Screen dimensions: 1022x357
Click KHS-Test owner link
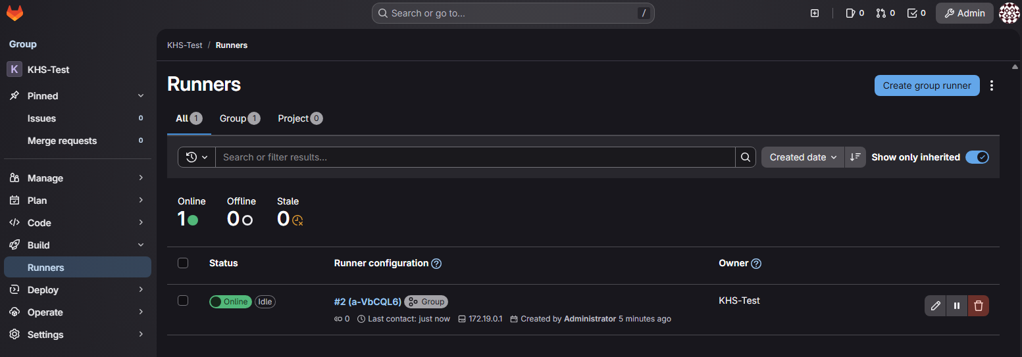coord(739,300)
